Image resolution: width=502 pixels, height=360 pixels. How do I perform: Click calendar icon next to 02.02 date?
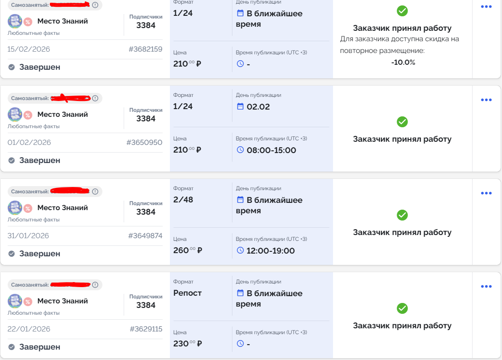click(x=240, y=106)
